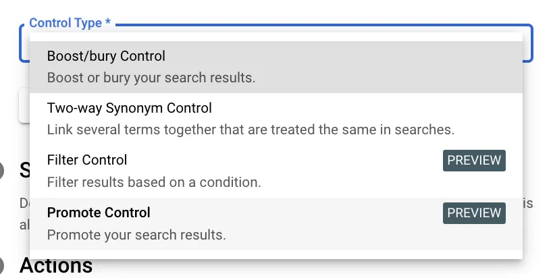Click the Control Type * field label
This screenshot has width=551, height=278.
point(70,23)
